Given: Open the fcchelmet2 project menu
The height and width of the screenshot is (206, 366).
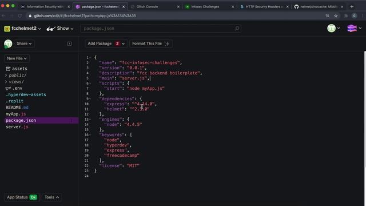Looking at the screenshot, I should (23, 29).
